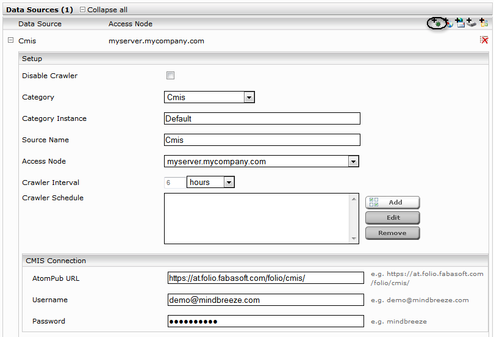This screenshot has height=337, width=494.
Task: Click the Crawler Schedule list down arrow
Action: [x=354, y=239]
